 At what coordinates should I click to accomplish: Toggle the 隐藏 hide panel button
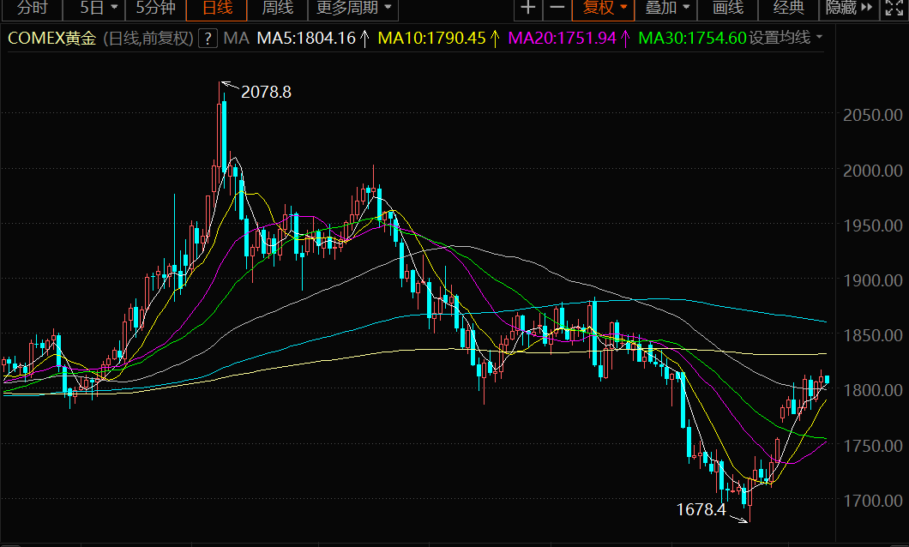(x=840, y=9)
